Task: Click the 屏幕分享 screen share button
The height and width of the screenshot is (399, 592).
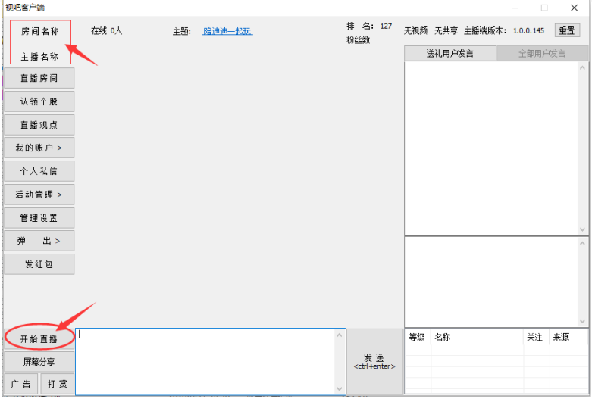Action: coord(39,362)
